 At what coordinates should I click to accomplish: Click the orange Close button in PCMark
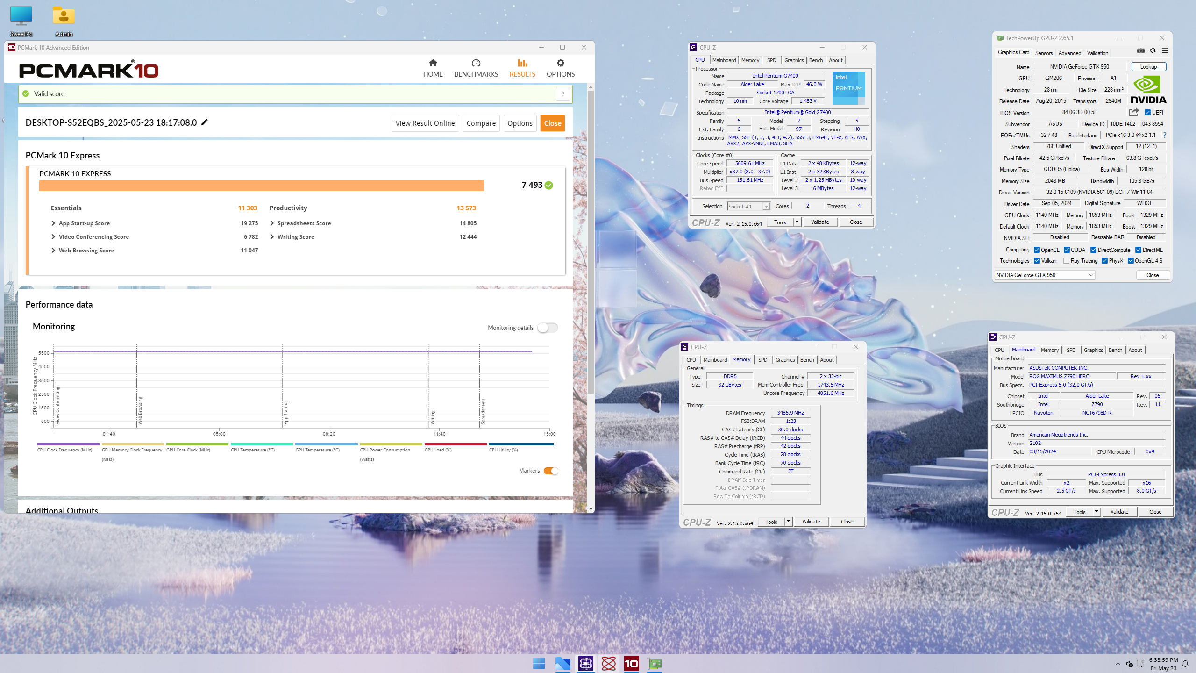553,123
